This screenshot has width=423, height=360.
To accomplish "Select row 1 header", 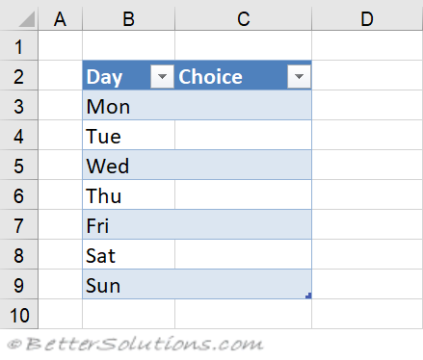I will pos(18,45).
